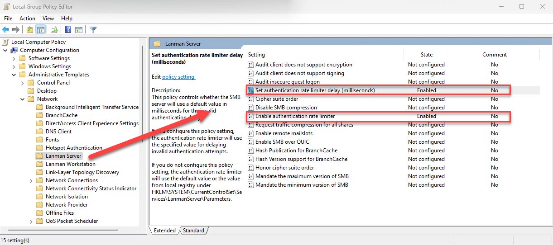Toggle the Show/Hide Action Pane icon
The image size is (553, 245).
coord(79,30)
